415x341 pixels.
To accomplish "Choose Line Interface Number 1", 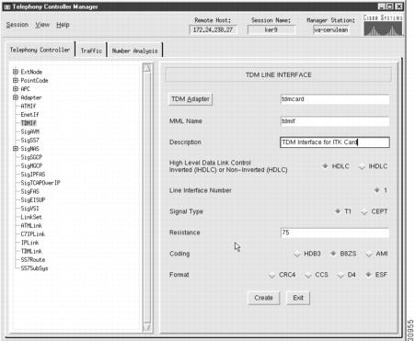I will click(x=377, y=190).
